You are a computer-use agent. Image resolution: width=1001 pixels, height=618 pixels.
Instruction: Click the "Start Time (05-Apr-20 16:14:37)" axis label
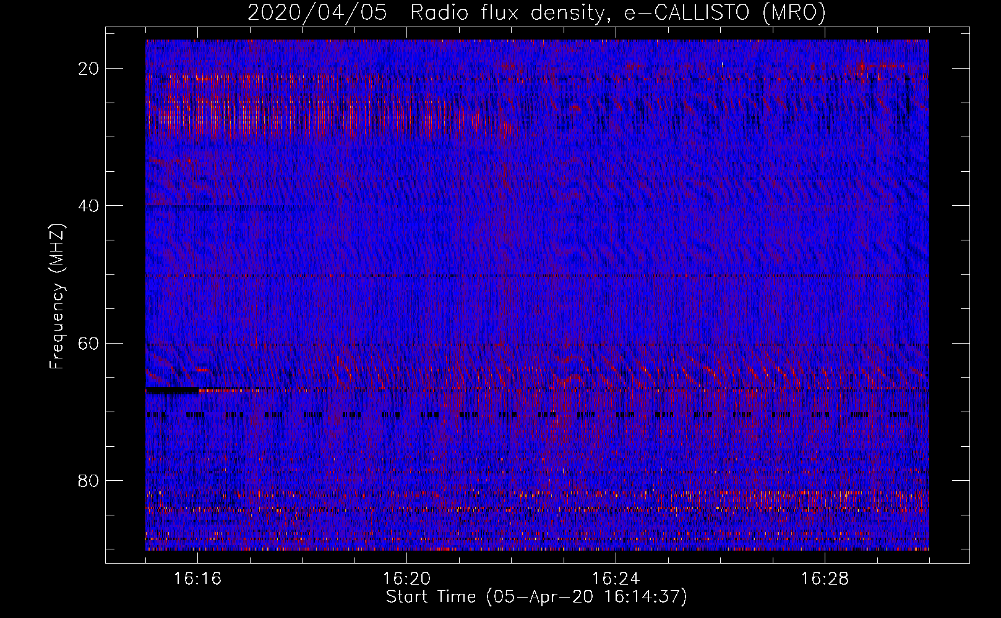(x=536, y=597)
